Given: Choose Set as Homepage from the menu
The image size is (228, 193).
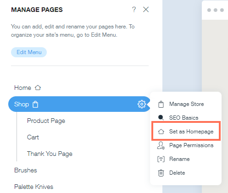Looking at the screenshot, I should [186, 131].
